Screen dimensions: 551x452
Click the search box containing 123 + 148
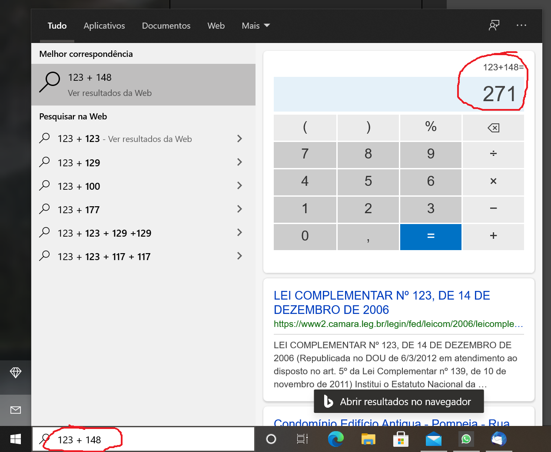[143, 439]
